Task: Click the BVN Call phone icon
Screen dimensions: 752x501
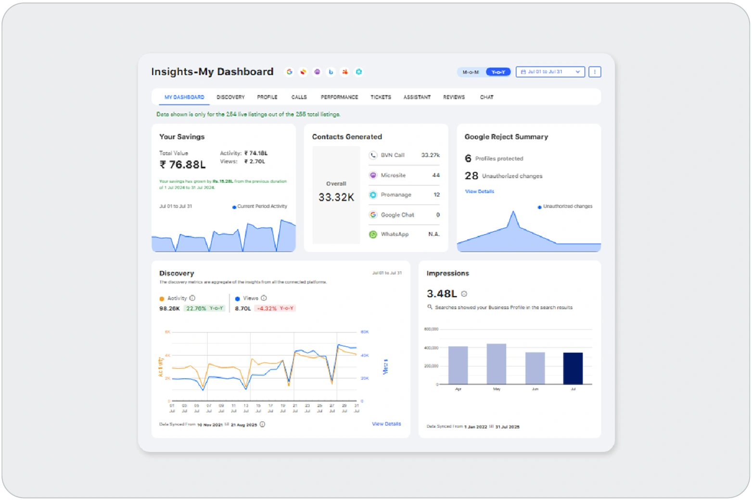Action: (373, 155)
